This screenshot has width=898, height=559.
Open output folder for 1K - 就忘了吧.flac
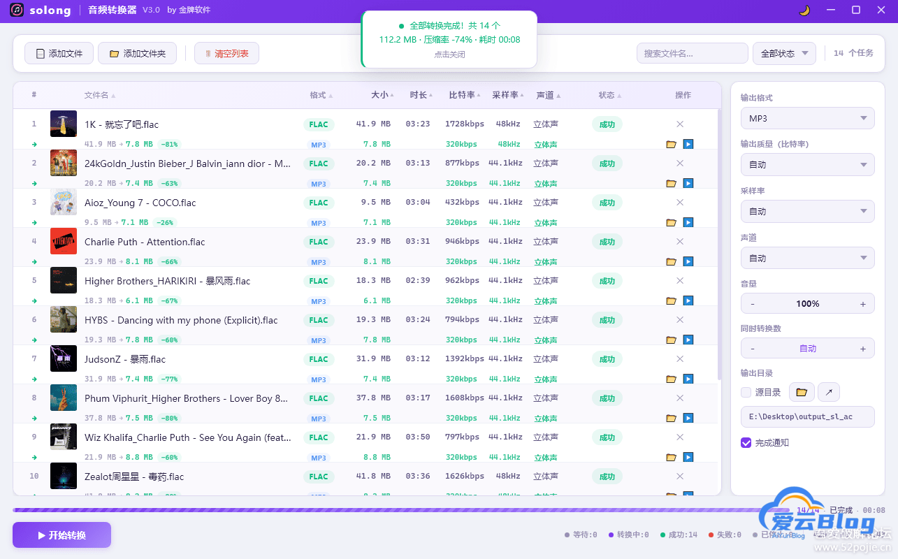(671, 144)
